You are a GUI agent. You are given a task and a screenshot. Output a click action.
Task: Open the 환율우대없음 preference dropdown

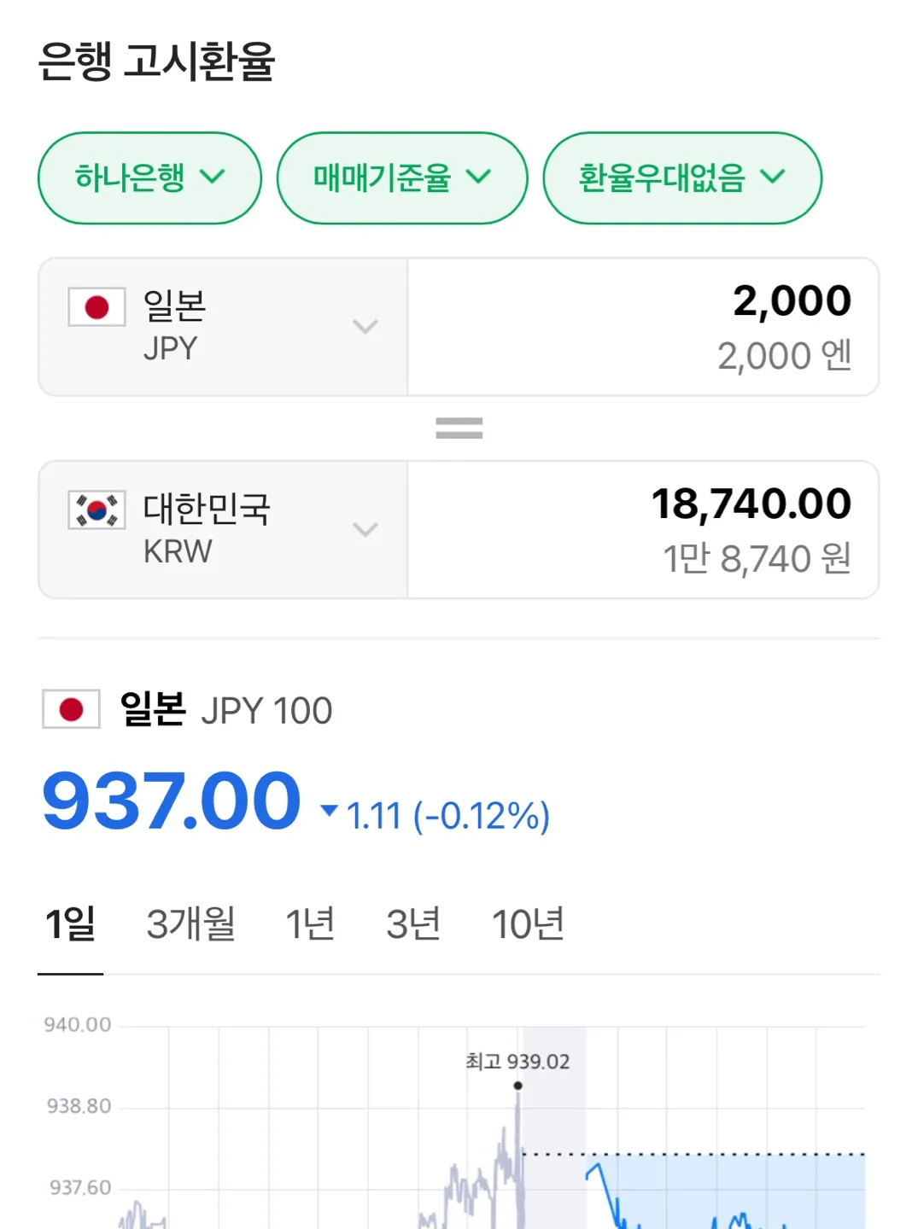point(682,178)
